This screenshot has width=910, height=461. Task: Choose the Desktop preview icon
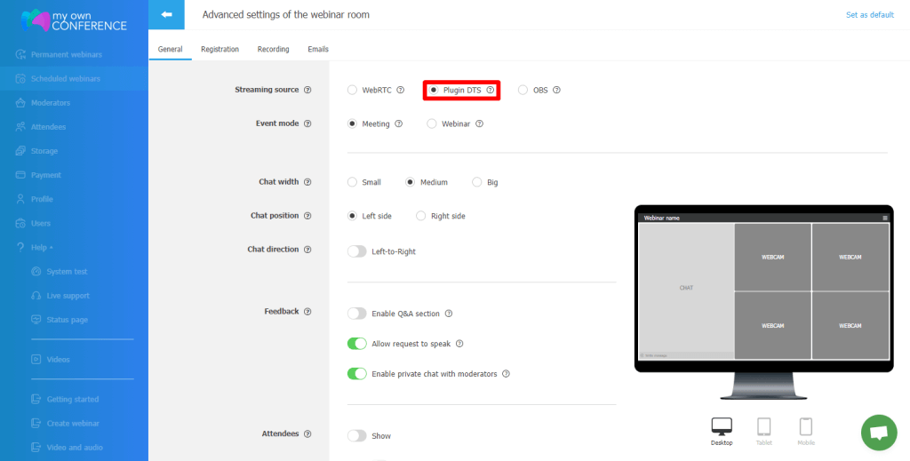point(722,427)
